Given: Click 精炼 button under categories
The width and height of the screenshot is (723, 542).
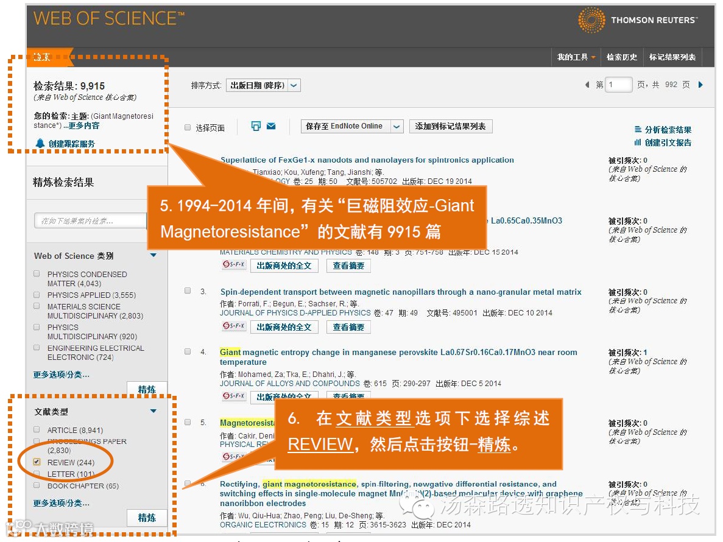Looking at the screenshot, I should point(147,389).
